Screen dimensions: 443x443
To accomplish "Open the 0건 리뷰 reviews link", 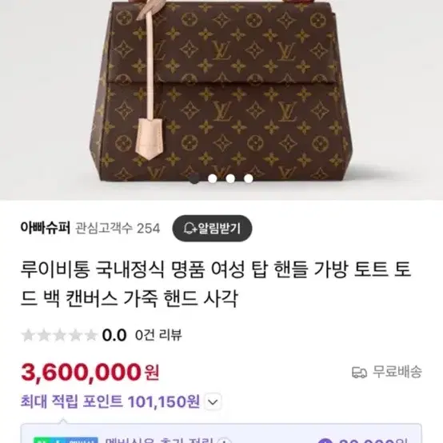I will (158, 335).
